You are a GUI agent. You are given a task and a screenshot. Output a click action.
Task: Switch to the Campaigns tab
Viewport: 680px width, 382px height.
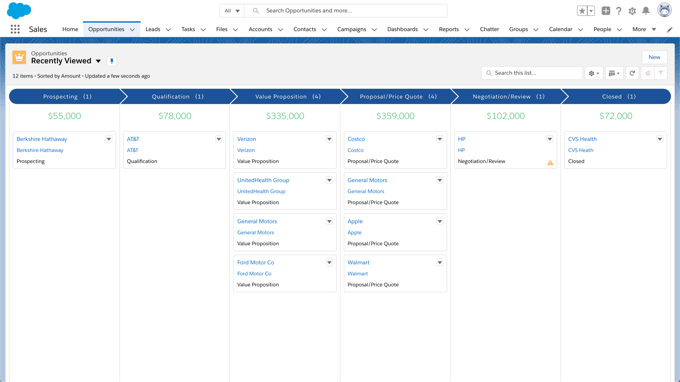tap(351, 29)
